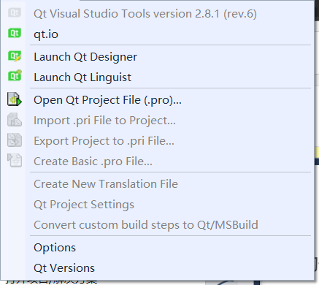Open the Options menu entry

tap(55, 248)
